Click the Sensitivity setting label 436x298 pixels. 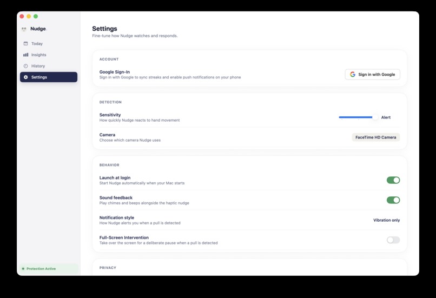[x=110, y=115]
